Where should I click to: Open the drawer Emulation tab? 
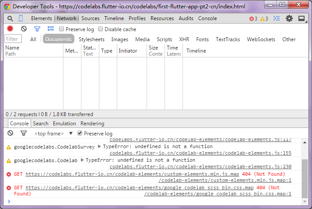64,124
